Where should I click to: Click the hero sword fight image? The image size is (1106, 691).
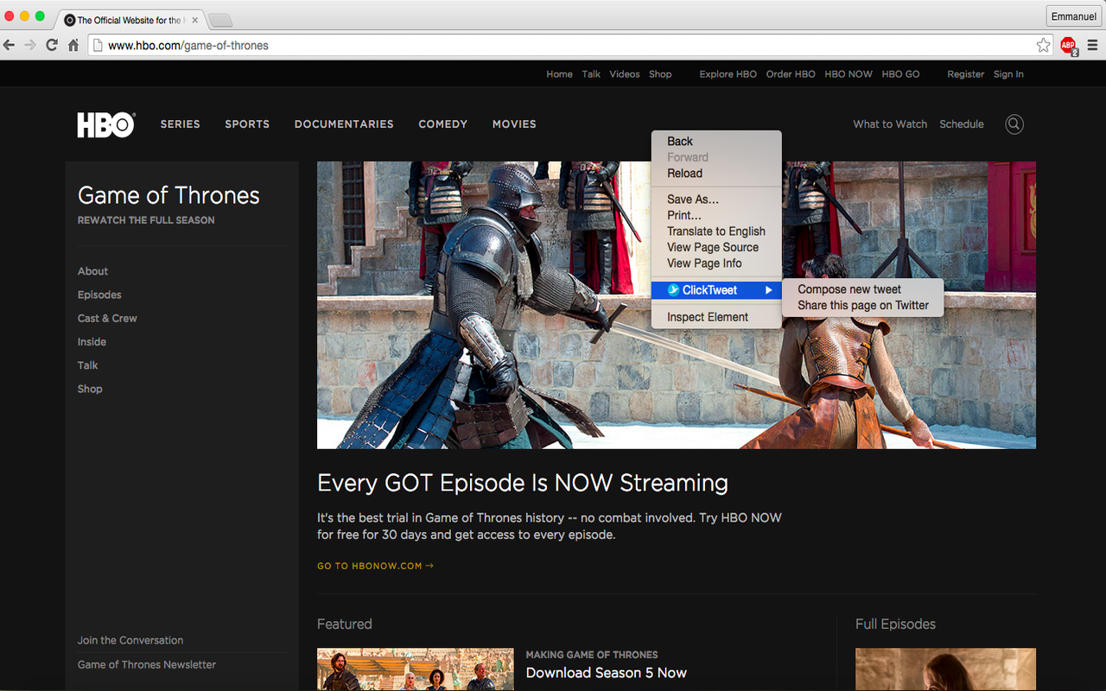click(677, 305)
